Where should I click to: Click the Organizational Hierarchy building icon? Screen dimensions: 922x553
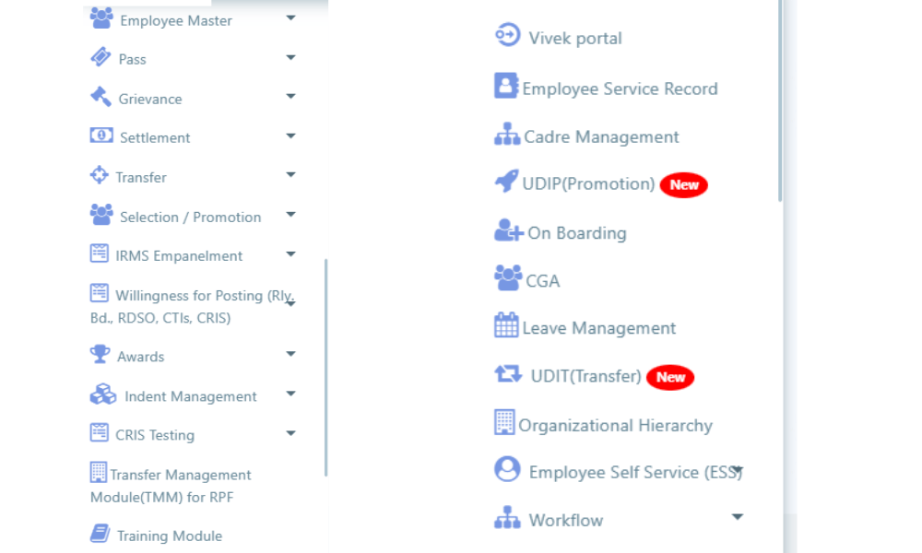(x=504, y=423)
